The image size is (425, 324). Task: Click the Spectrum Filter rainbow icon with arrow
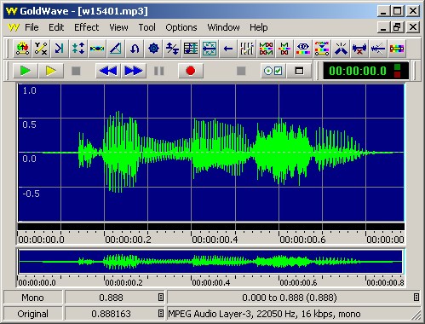[322, 49]
